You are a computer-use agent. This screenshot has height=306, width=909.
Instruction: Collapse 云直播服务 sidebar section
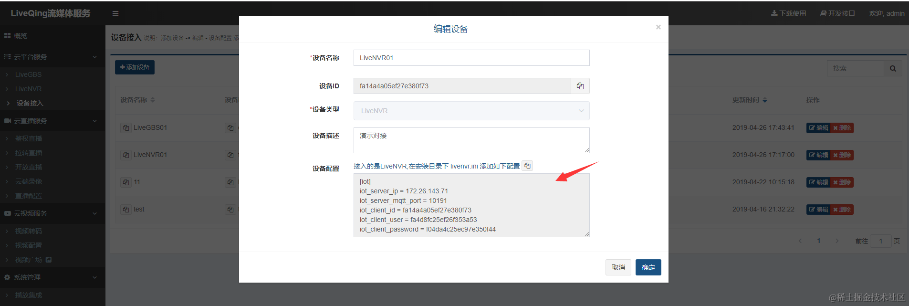click(x=52, y=121)
